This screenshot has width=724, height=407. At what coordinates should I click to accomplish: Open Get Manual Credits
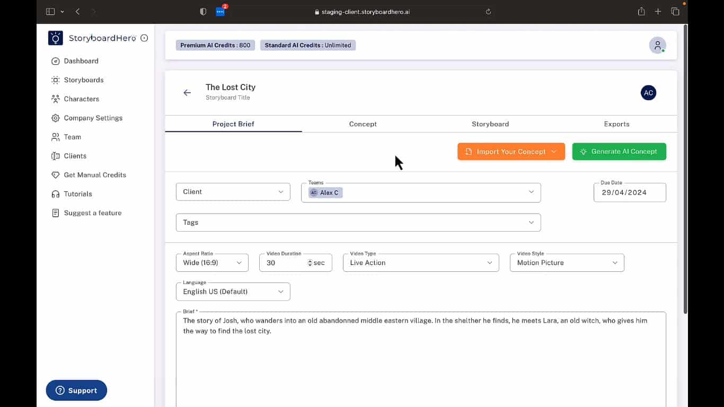[x=89, y=175]
